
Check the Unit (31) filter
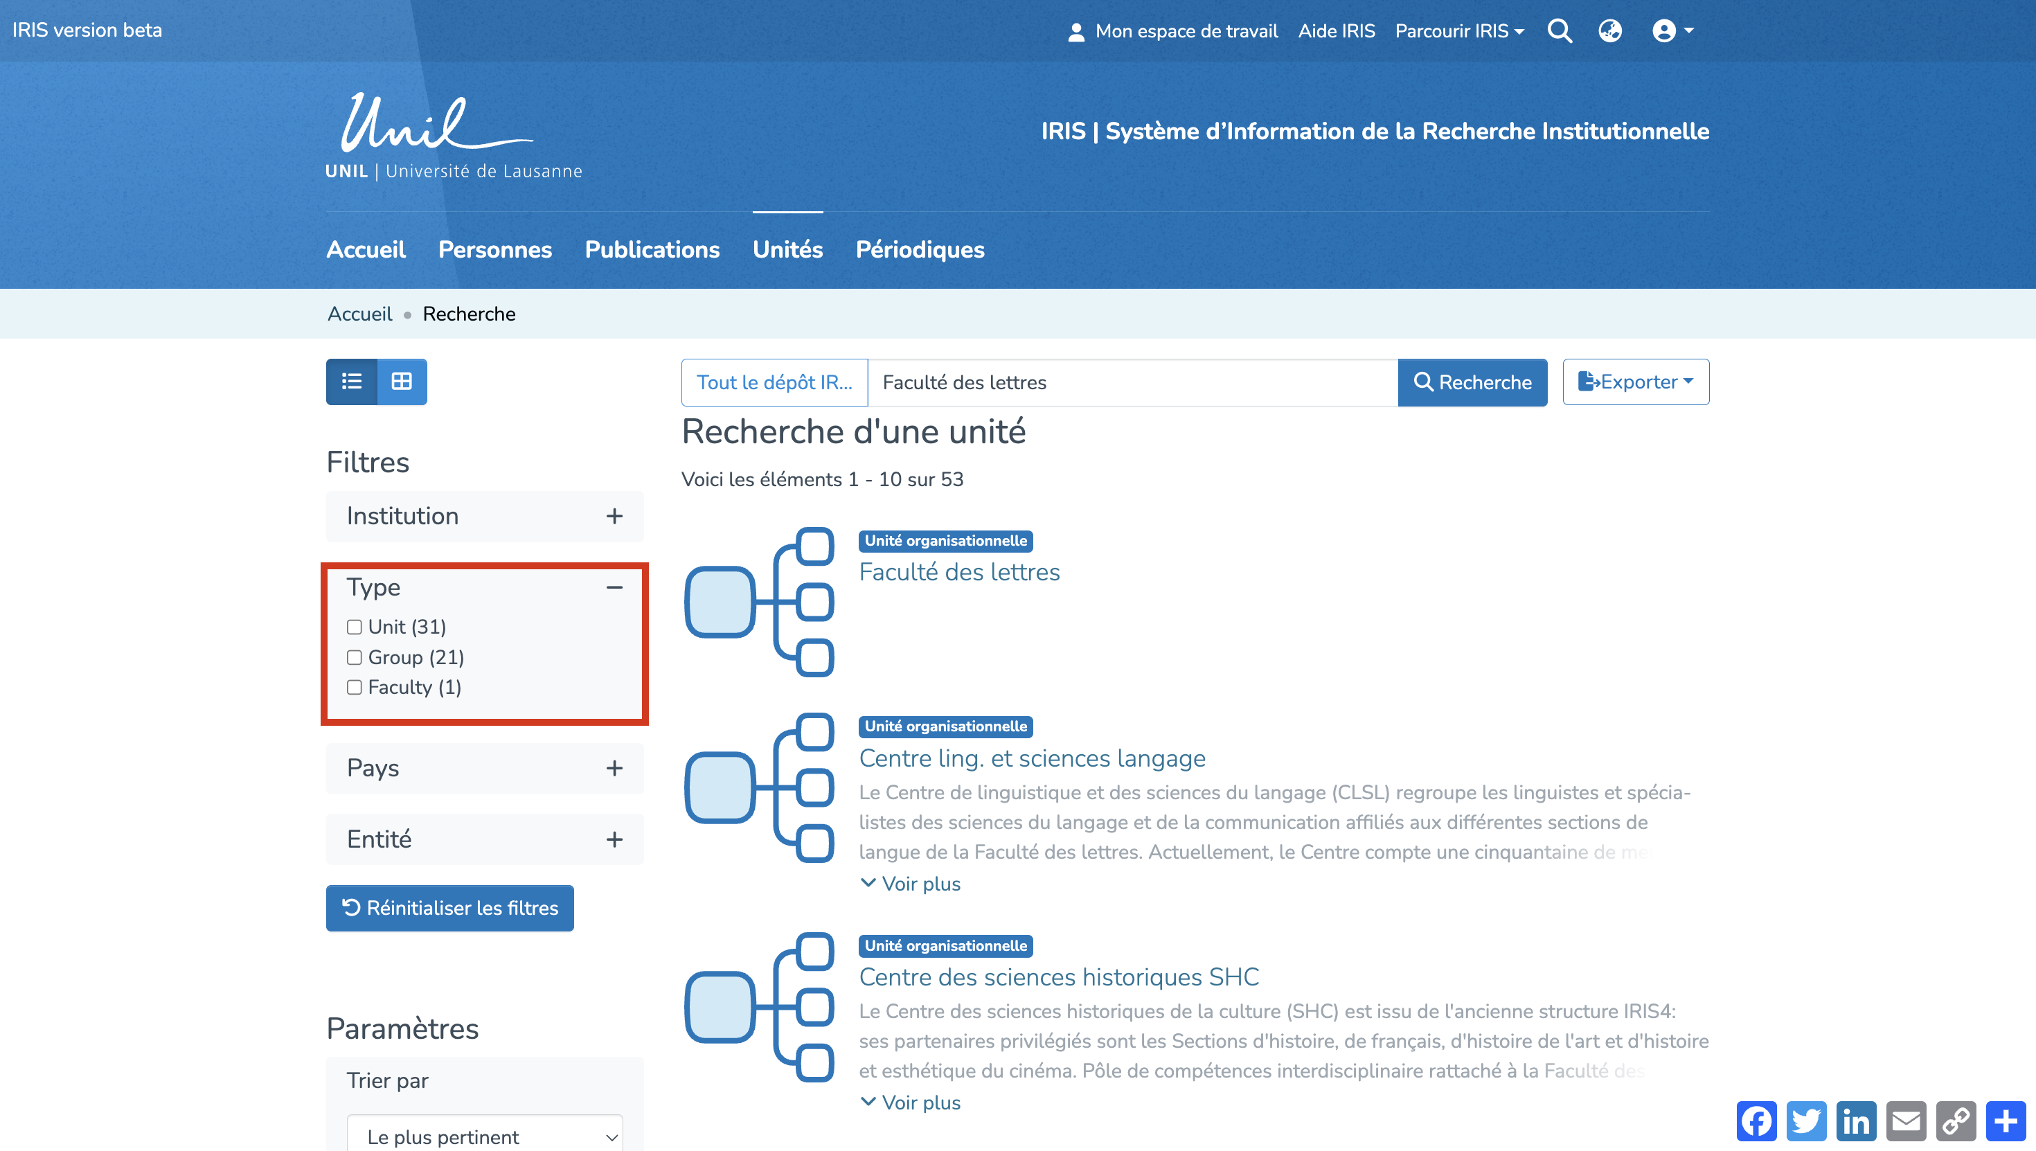[354, 627]
